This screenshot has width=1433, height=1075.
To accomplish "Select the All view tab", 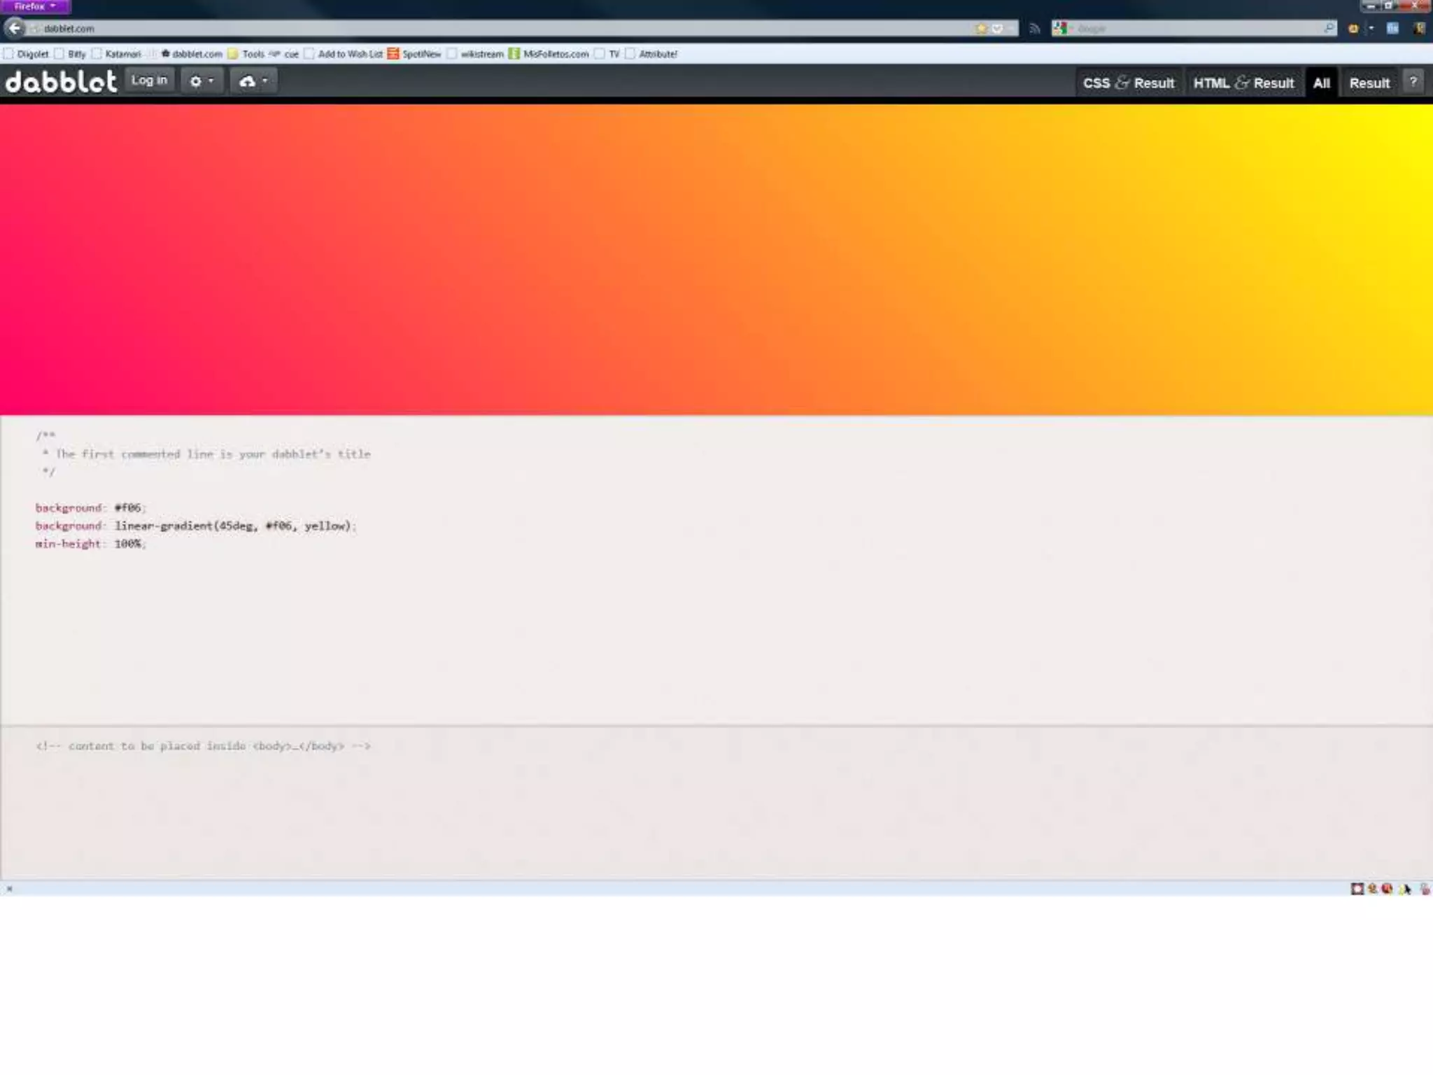I will [x=1321, y=83].
